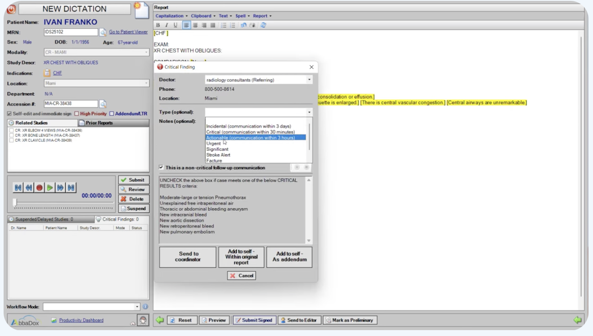
Task: Click the undo icon in the report toolbar
Action: [x=244, y=25]
